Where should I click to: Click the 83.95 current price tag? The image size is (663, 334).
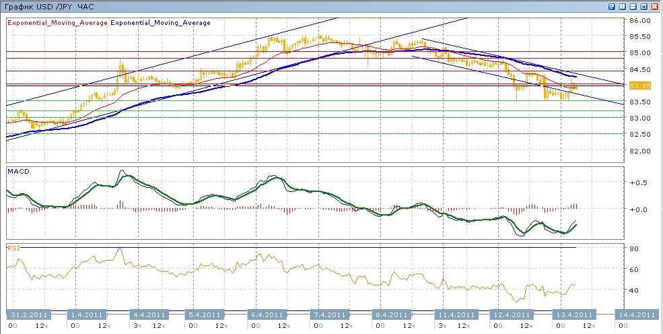[639, 86]
